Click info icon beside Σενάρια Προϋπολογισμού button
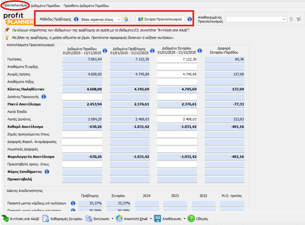305x225 pixels. coord(189,19)
